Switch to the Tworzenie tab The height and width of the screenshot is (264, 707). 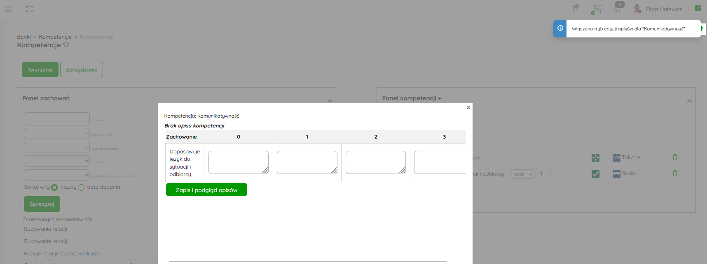(x=40, y=69)
